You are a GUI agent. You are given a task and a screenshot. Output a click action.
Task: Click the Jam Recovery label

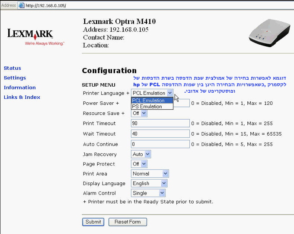click(x=100, y=155)
